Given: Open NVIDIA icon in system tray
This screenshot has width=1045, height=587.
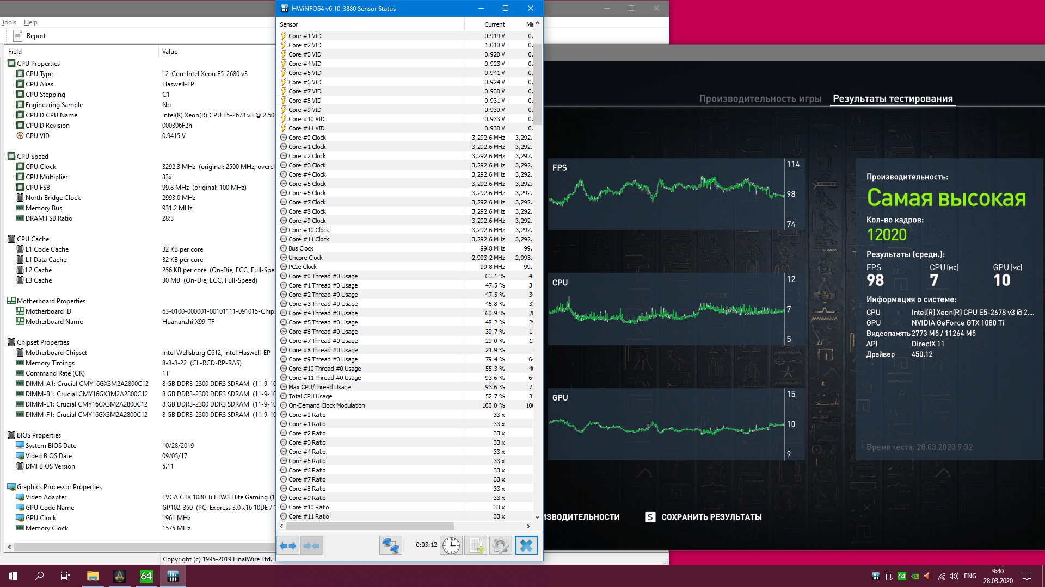Looking at the screenshot, I should pyautogui.click(x=915, y=576).
